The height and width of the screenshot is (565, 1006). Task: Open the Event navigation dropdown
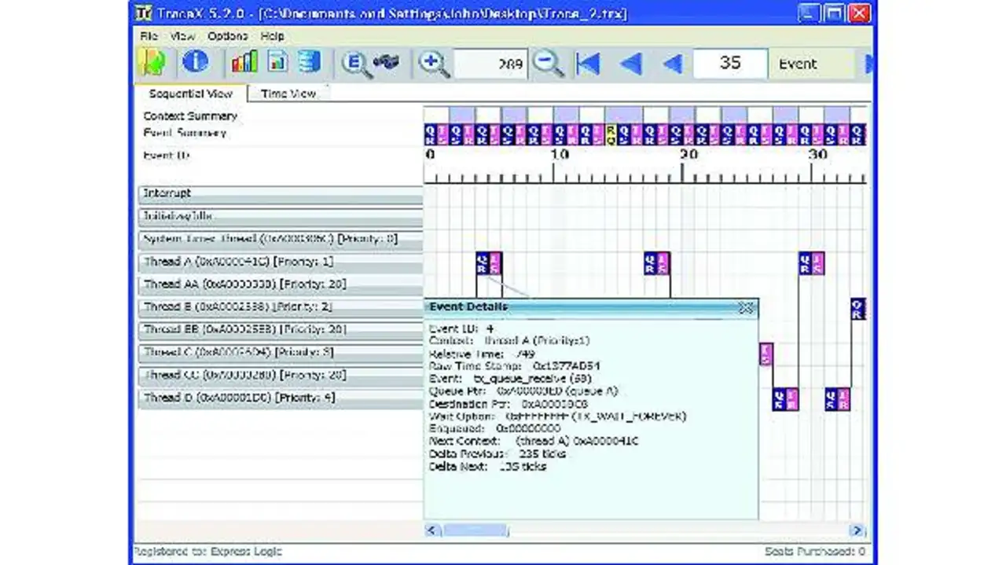pyautogui.click(x=812, y=64)
